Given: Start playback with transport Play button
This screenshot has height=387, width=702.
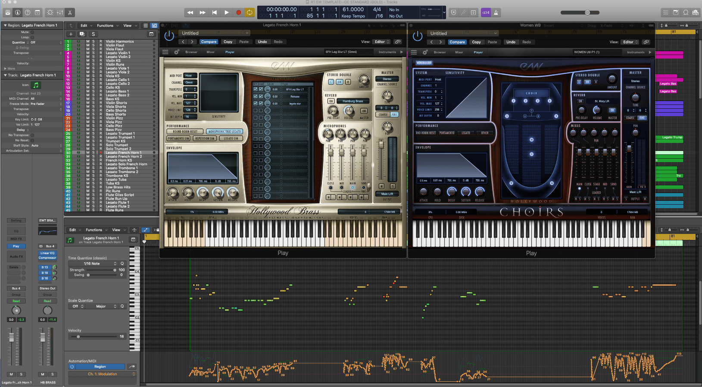Looking at the screenshot, I should click(x=226, y=12).
